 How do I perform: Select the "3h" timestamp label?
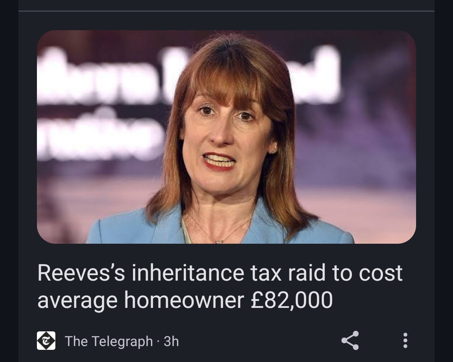point(171,341)
